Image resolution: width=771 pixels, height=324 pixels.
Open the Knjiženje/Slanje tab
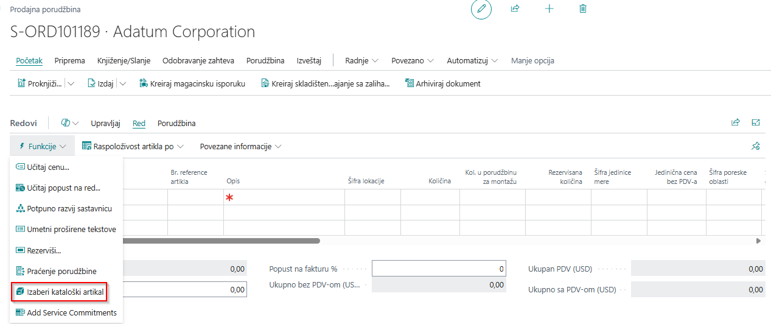124,60
